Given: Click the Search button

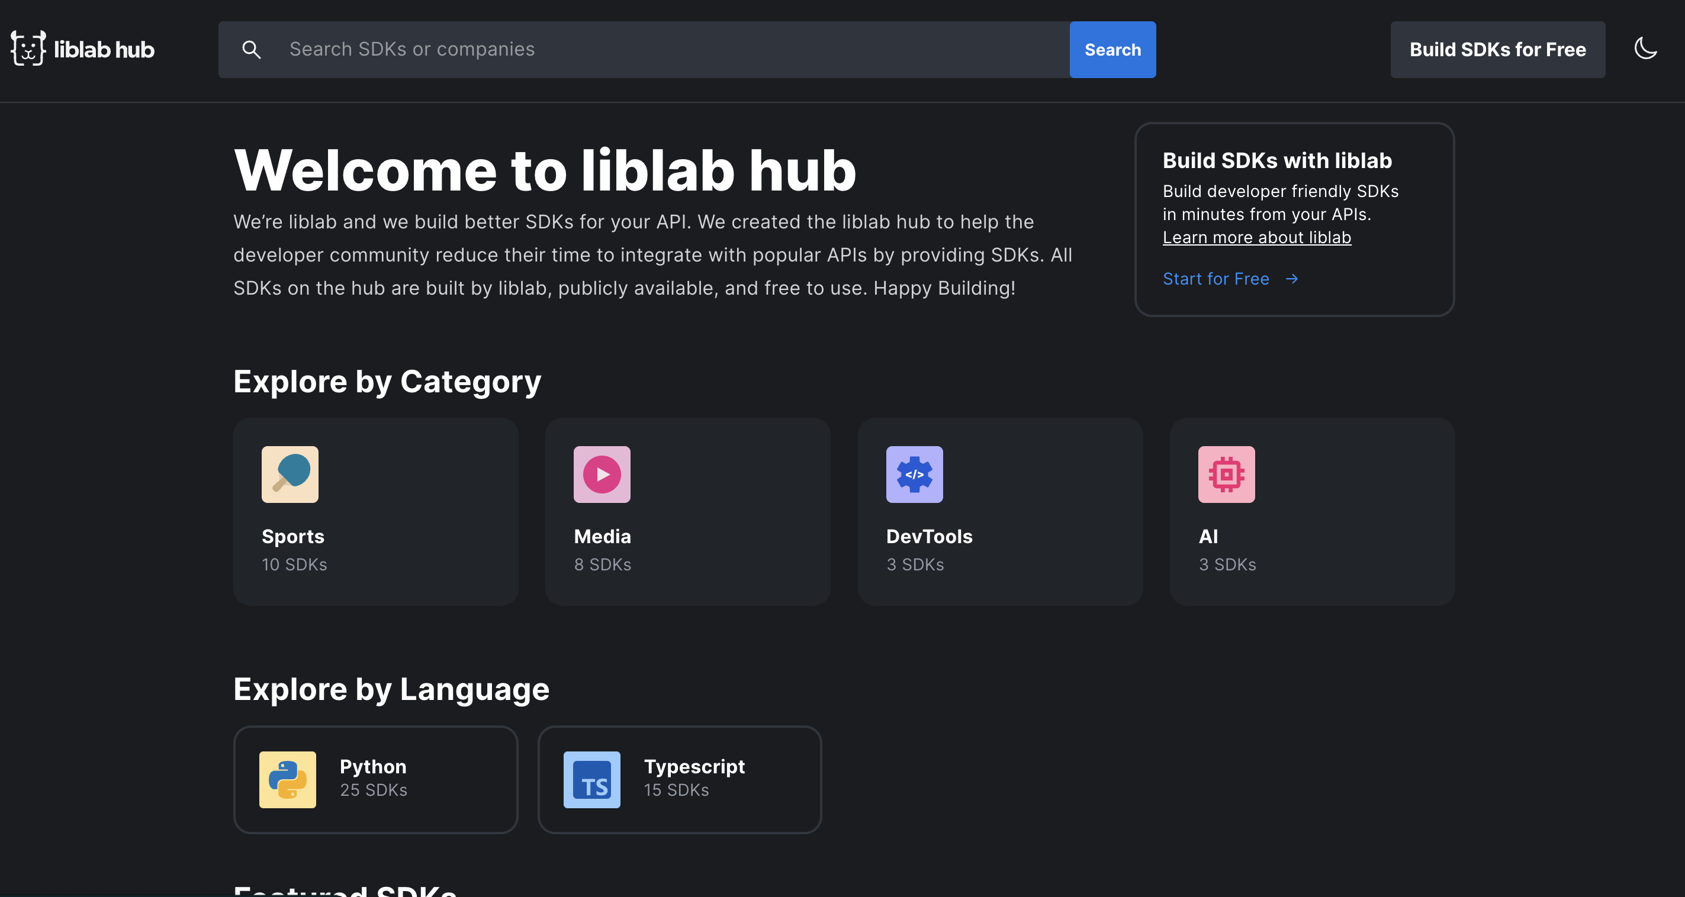Looking at the screenshot, I should (x=1112, y=49).
